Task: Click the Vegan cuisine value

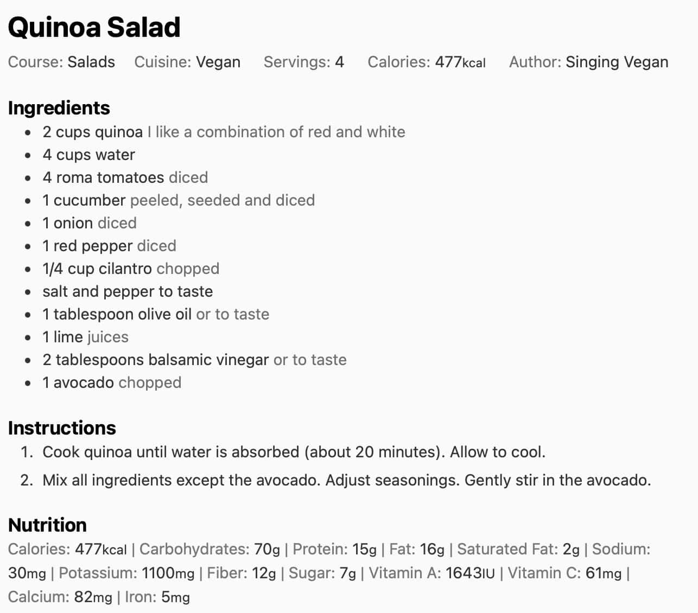Action: pos(218,62)
